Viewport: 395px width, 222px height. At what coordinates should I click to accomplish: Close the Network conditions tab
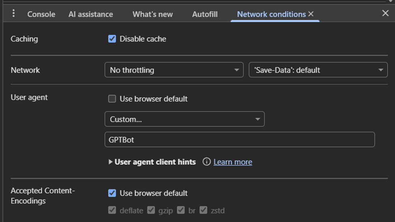311,14
